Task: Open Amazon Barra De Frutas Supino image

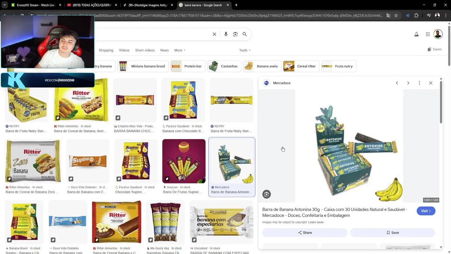Action: click(x=184, y=161)
